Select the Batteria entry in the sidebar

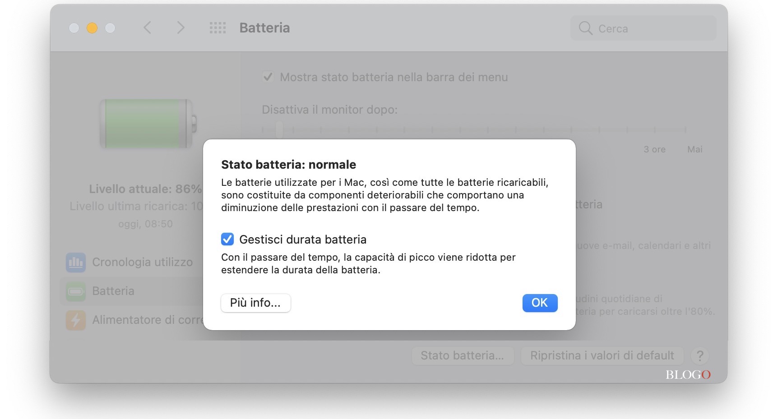point(113,291)
